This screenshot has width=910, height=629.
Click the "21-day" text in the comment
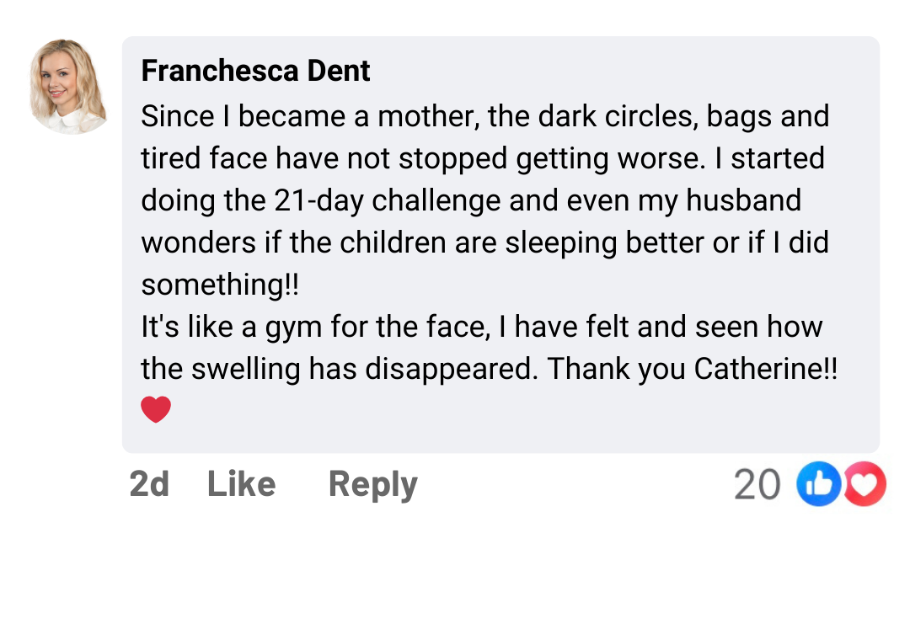click(x=318, y=200)
